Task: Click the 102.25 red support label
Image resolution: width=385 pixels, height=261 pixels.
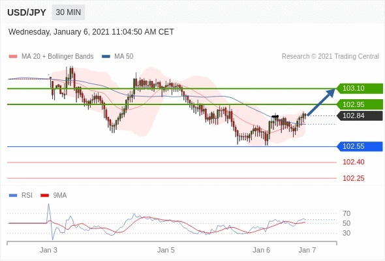Action: [353, 178]
